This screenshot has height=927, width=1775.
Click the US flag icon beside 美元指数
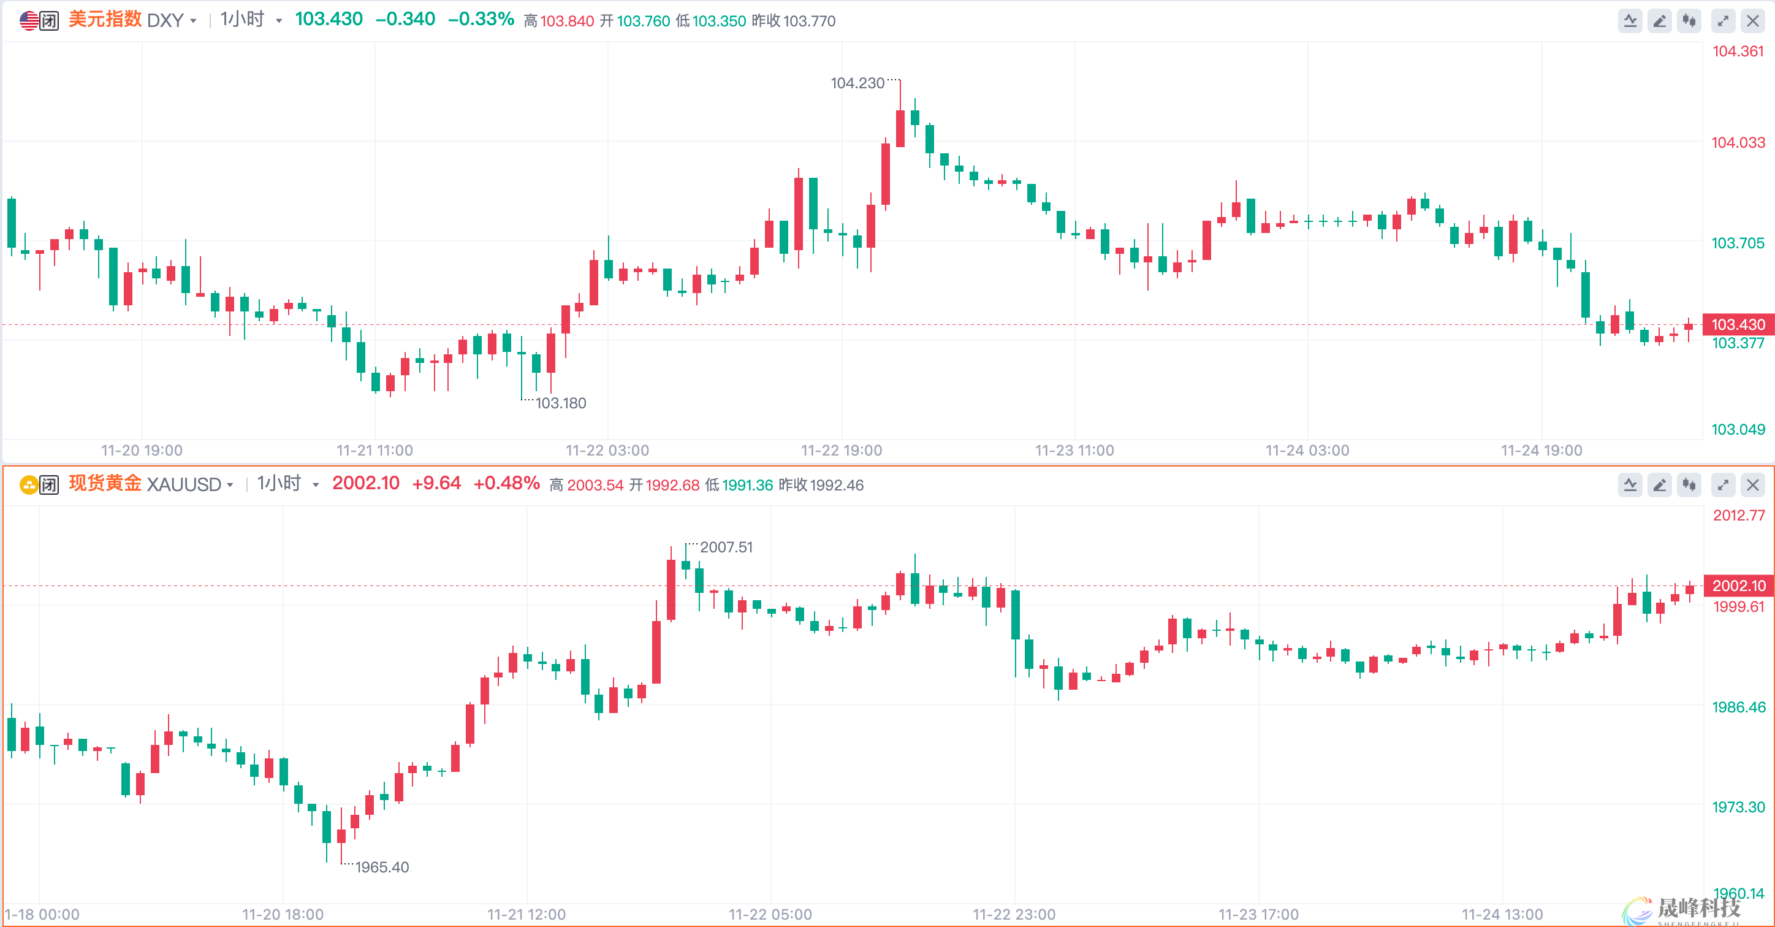[x=29, y=21]
